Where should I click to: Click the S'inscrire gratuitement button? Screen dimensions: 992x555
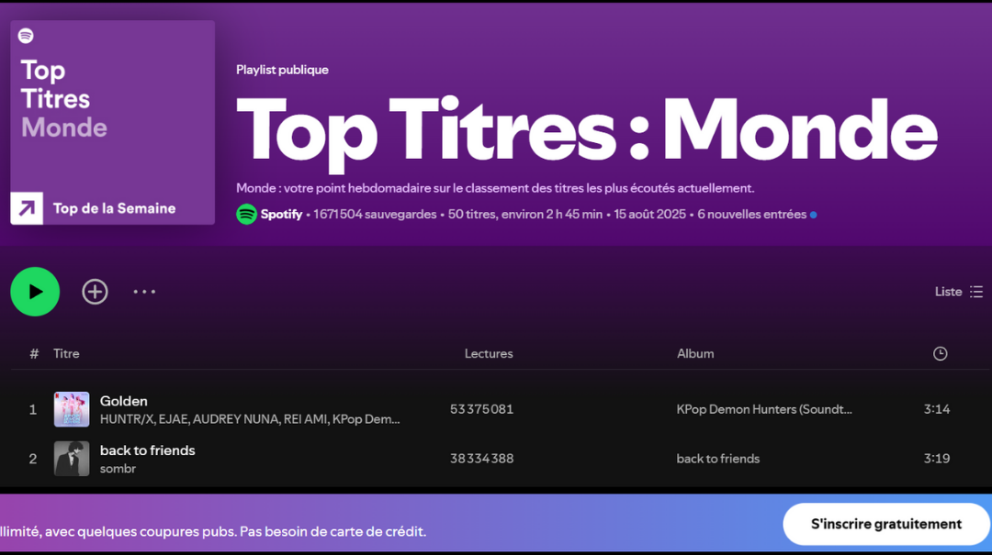[886, 524]
